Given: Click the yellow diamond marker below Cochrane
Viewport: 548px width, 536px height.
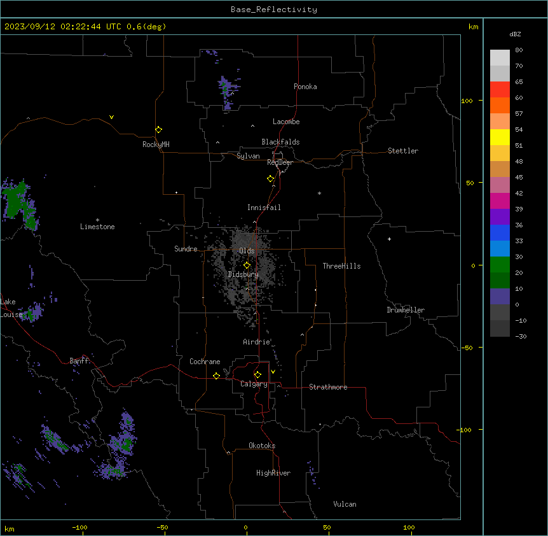Looking at the screenshot, I should pos(216,376).
